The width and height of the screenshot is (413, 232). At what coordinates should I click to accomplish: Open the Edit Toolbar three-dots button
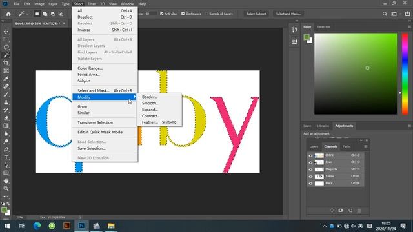[x=6, y=197]
